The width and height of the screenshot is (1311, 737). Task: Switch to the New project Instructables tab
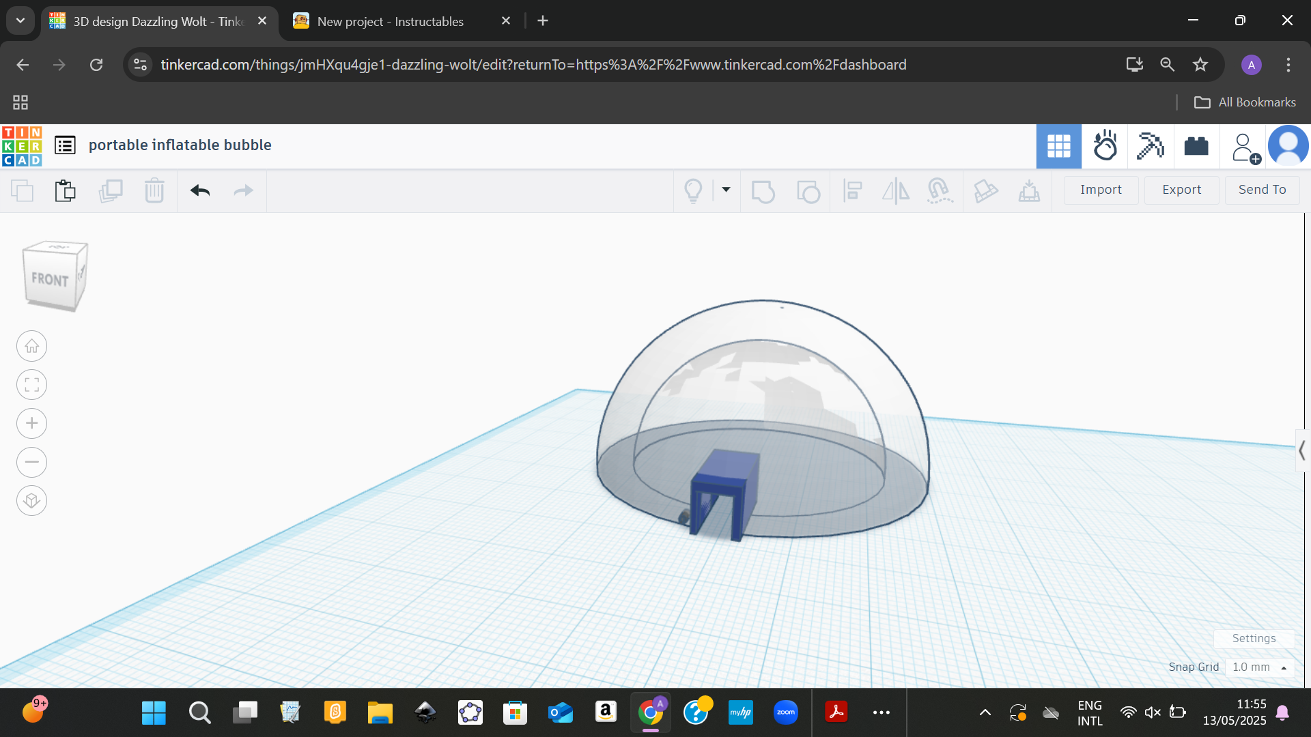391,21
